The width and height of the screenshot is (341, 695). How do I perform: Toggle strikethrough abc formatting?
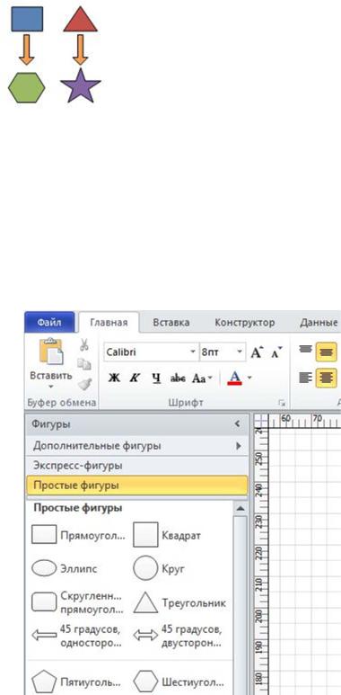178,379
